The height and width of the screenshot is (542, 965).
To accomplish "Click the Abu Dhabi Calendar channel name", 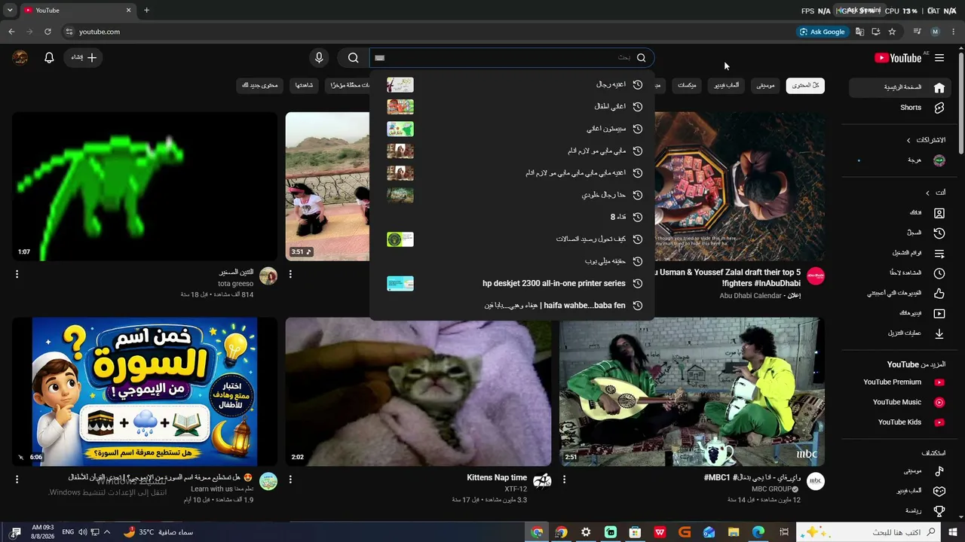I will (751, 296).
